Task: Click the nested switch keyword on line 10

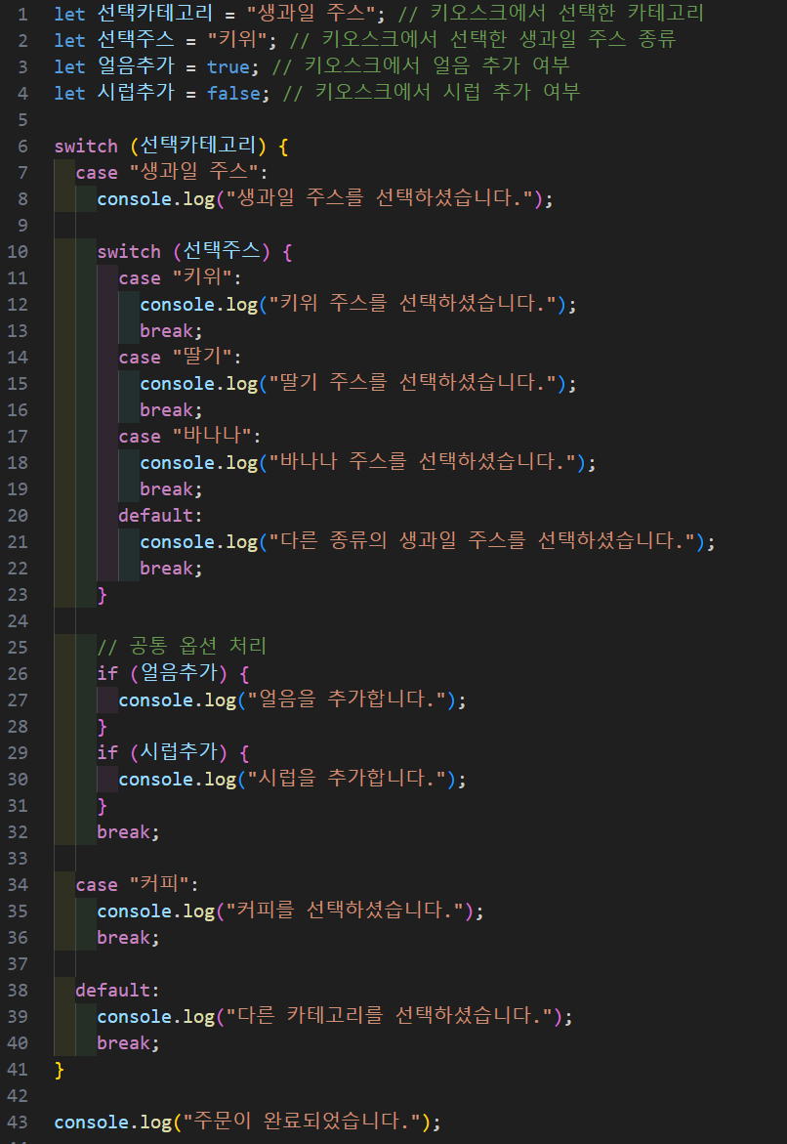Action: coord(128,252)
